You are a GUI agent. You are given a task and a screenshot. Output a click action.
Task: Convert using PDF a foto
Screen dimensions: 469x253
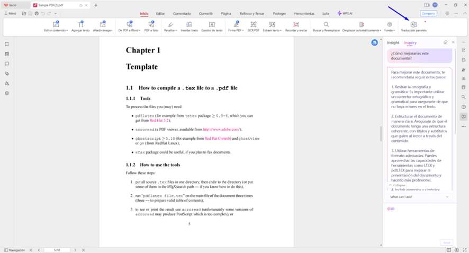coord(151,26)
